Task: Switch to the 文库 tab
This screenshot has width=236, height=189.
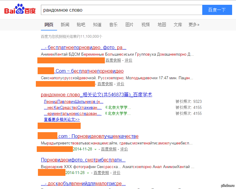Action: tap(178, 25)
